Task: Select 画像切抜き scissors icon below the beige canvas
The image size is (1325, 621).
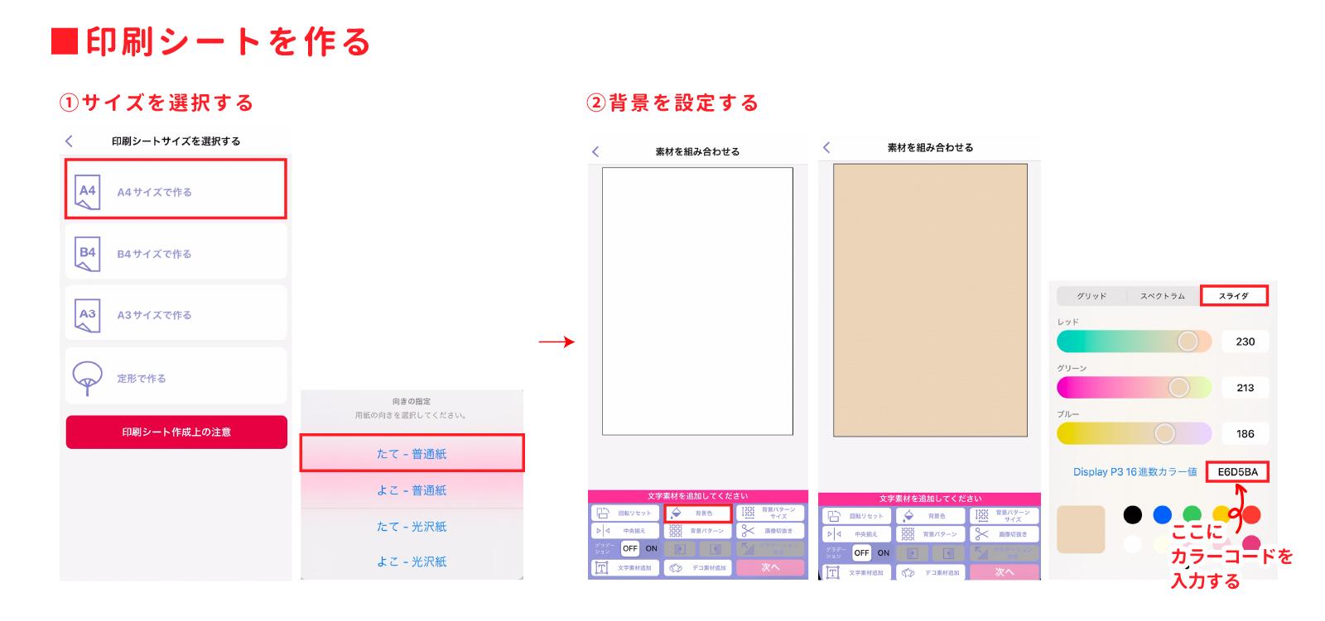Action: tap(1003, 534)
